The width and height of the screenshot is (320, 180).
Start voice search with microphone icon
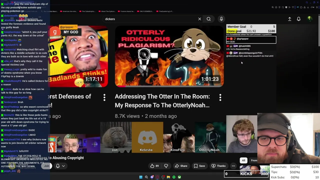tap(221, 19)
